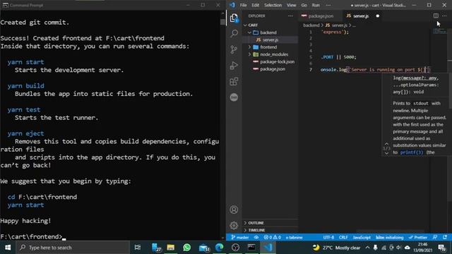The image size is (452, 254).
Task: Open the Source Control view
Action: coord(234,49)
